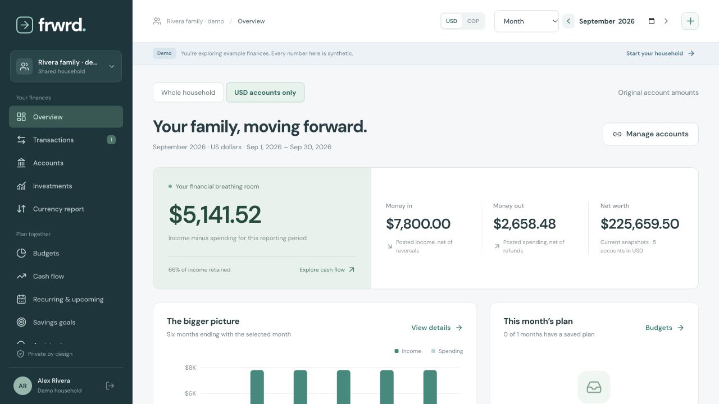
Task: Click the September 2026 date field
Action: coord(617,21)
